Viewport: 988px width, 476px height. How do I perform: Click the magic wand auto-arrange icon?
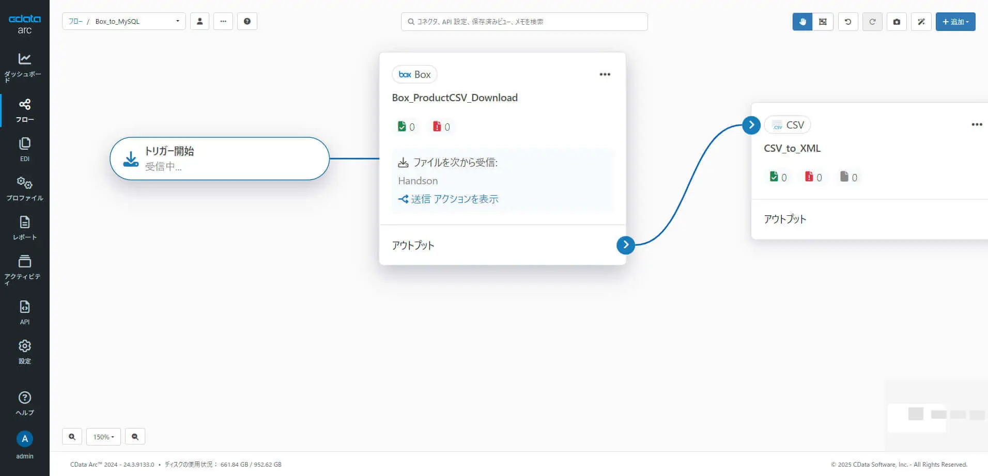tap(921, 22)
